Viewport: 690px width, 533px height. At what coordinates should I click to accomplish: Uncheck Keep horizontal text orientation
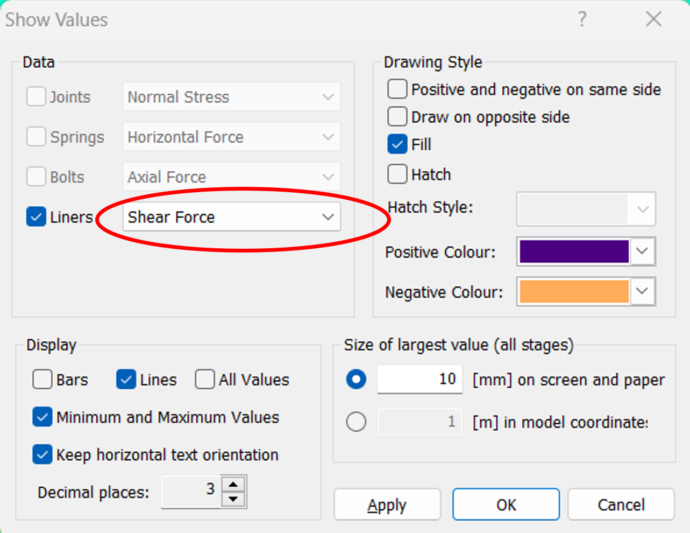[x=42, y=454]
